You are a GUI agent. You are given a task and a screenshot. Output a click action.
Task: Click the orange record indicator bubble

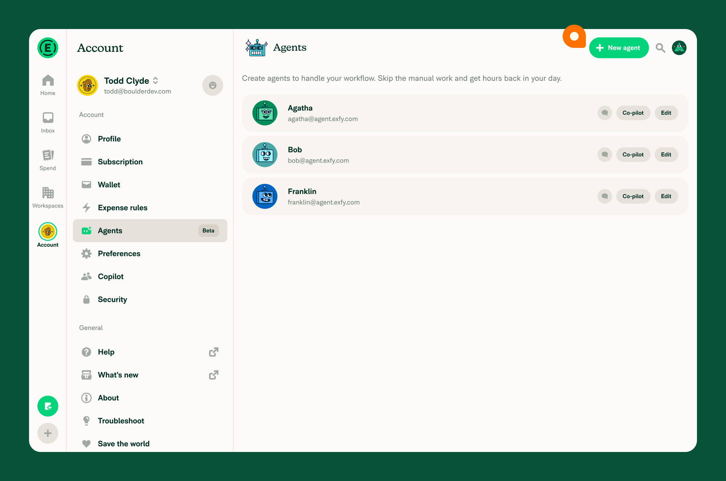574,36
